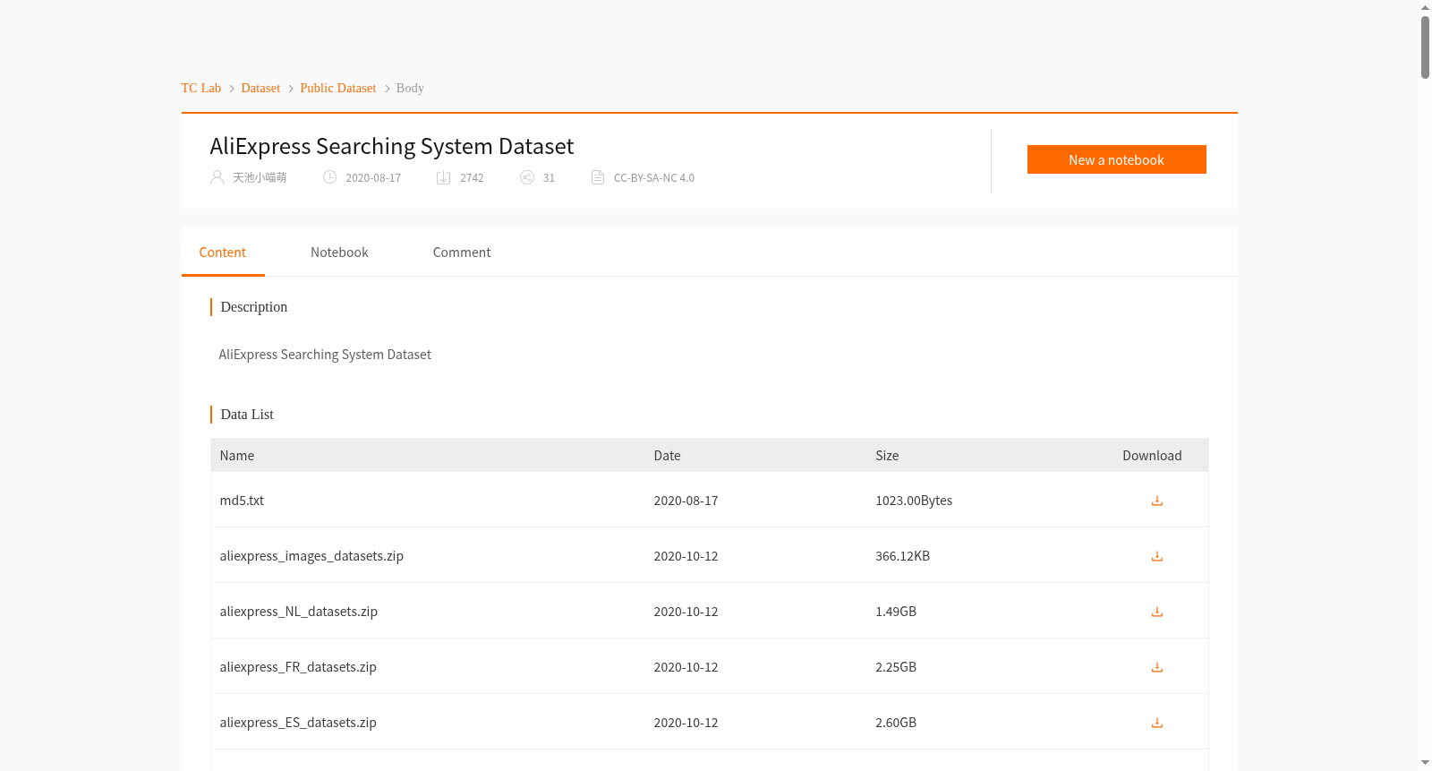Click scrollbar up arrow

coord(1425,7)
